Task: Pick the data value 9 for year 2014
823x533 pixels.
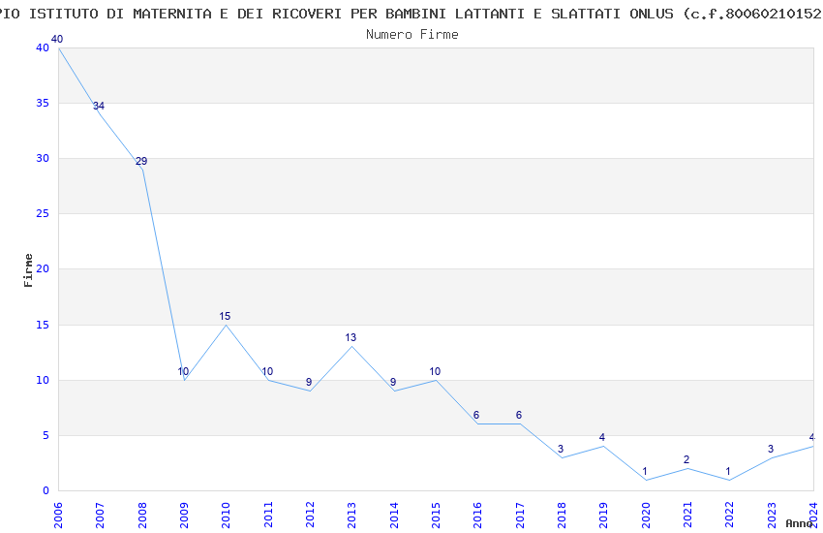Action: 393,382
